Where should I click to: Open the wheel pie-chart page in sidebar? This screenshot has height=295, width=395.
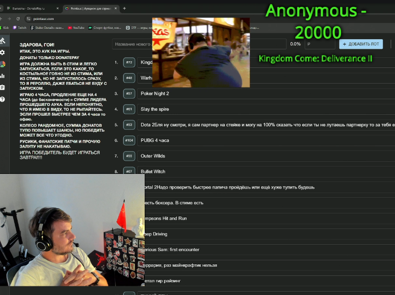pos(2,64)
